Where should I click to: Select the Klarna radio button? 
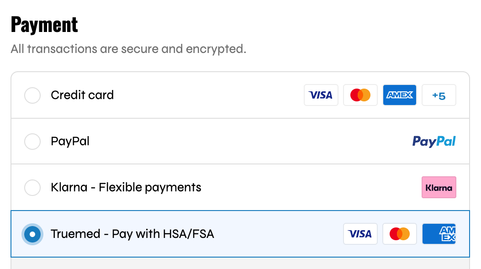click(x=32, y=187)
